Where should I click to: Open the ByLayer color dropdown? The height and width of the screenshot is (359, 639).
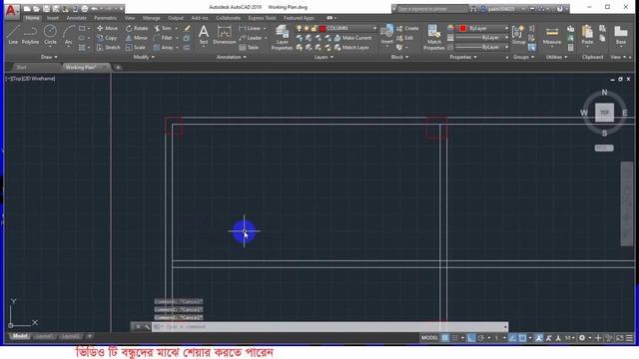(506, 28)
